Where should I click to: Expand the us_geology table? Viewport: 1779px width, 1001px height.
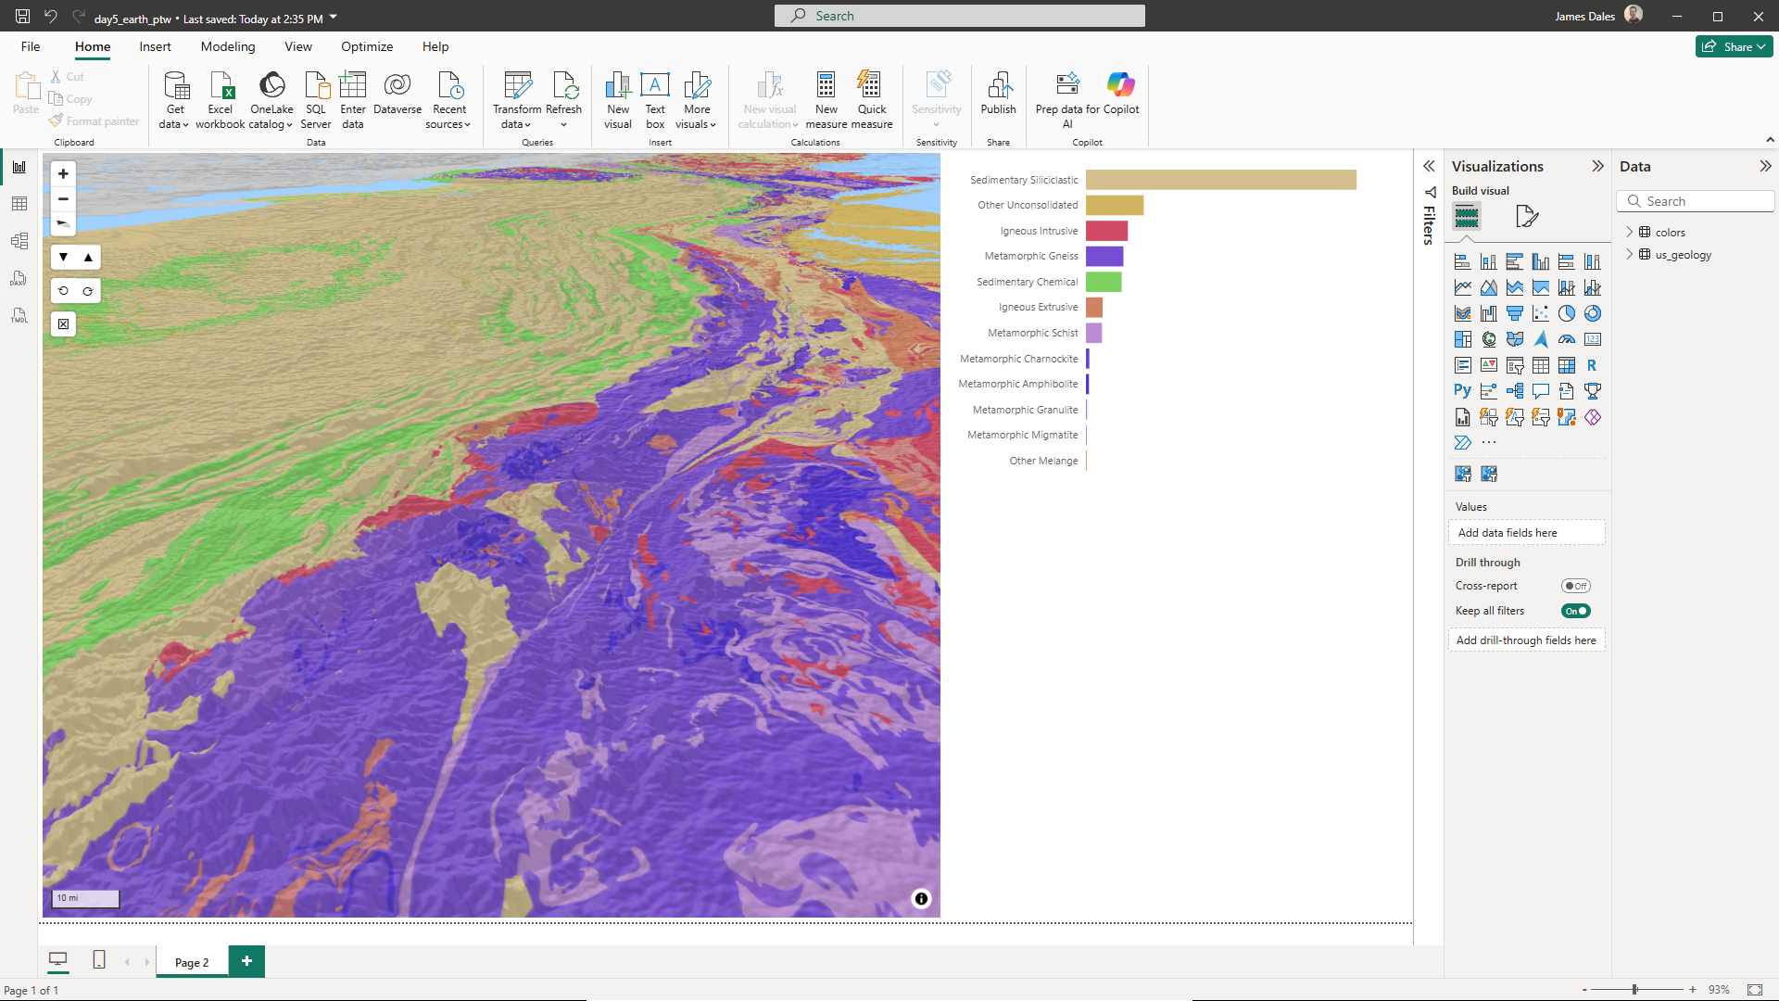pyautogui.click(x=1630, y=255)
